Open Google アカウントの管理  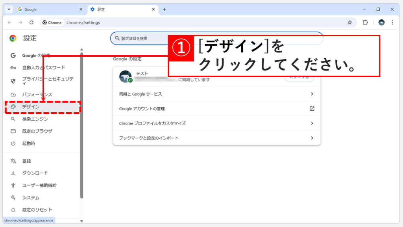click(x=216, y=108)
